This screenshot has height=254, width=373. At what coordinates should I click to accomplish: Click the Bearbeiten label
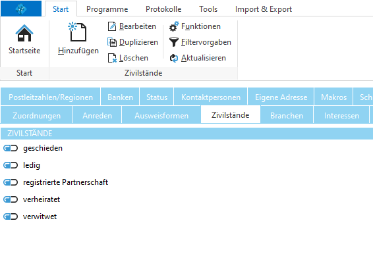pos(138,26)
